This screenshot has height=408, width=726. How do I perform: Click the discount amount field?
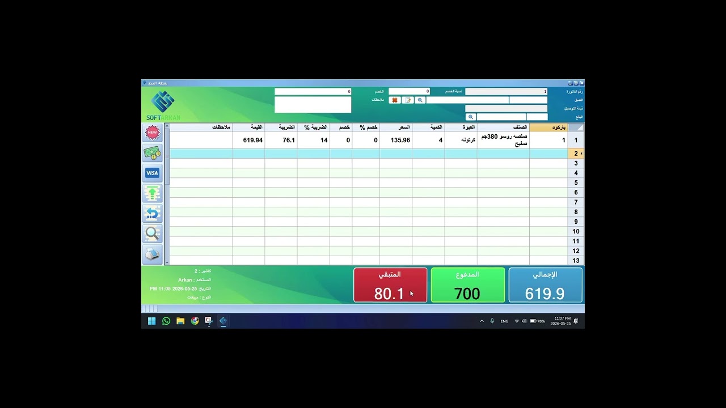tap(313, 91)
